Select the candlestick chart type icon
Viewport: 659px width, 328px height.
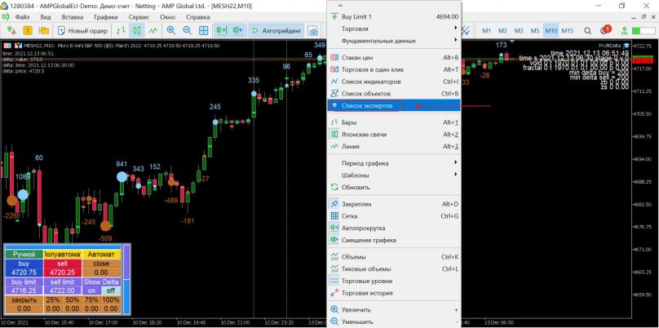point(138,31)
